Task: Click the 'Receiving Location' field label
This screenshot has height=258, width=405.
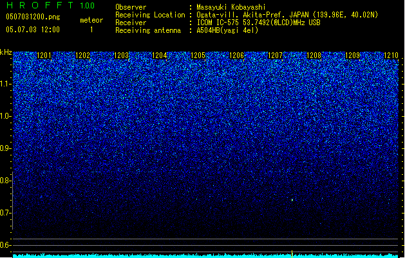Action: [150, 15]
